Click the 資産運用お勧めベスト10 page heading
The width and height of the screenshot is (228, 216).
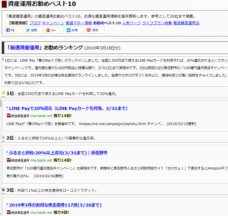coord(42,4)
